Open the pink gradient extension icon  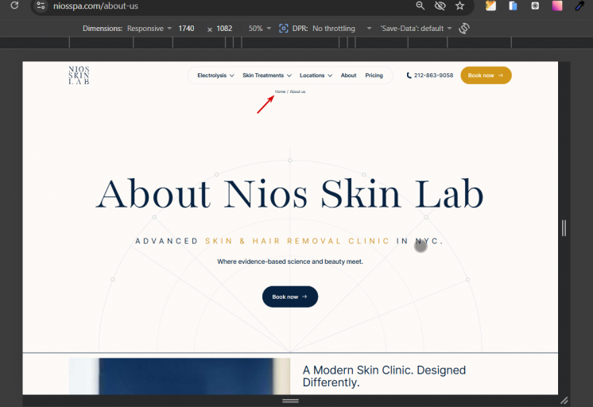tap(557, 6)
